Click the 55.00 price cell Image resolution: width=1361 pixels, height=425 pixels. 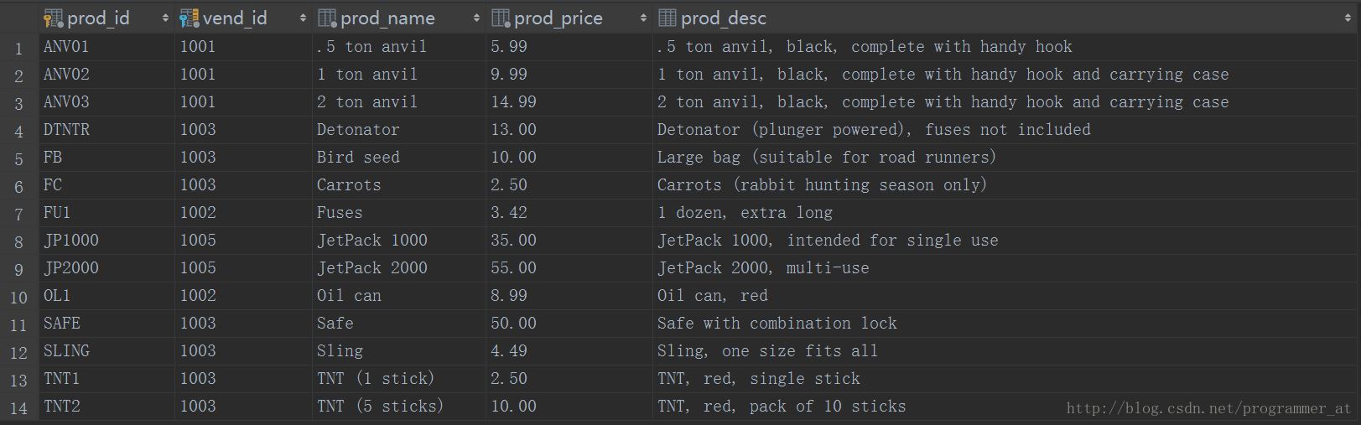pyautogui.click(x=513, y=268)
